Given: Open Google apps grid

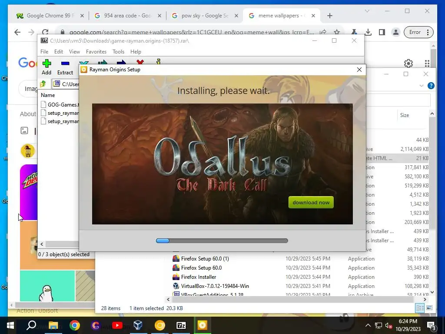Looking at the screenshot, I should (427, 63).
